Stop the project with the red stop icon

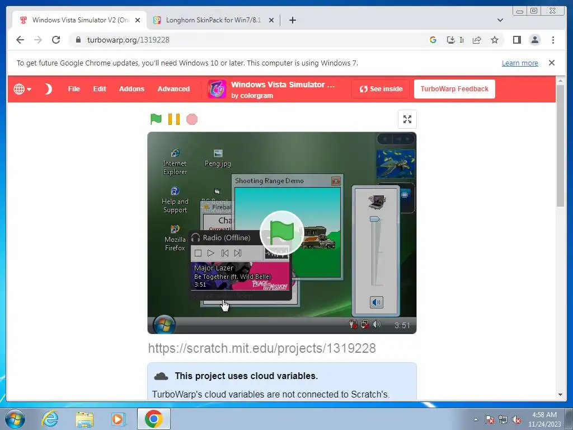(x=192, y=119)
